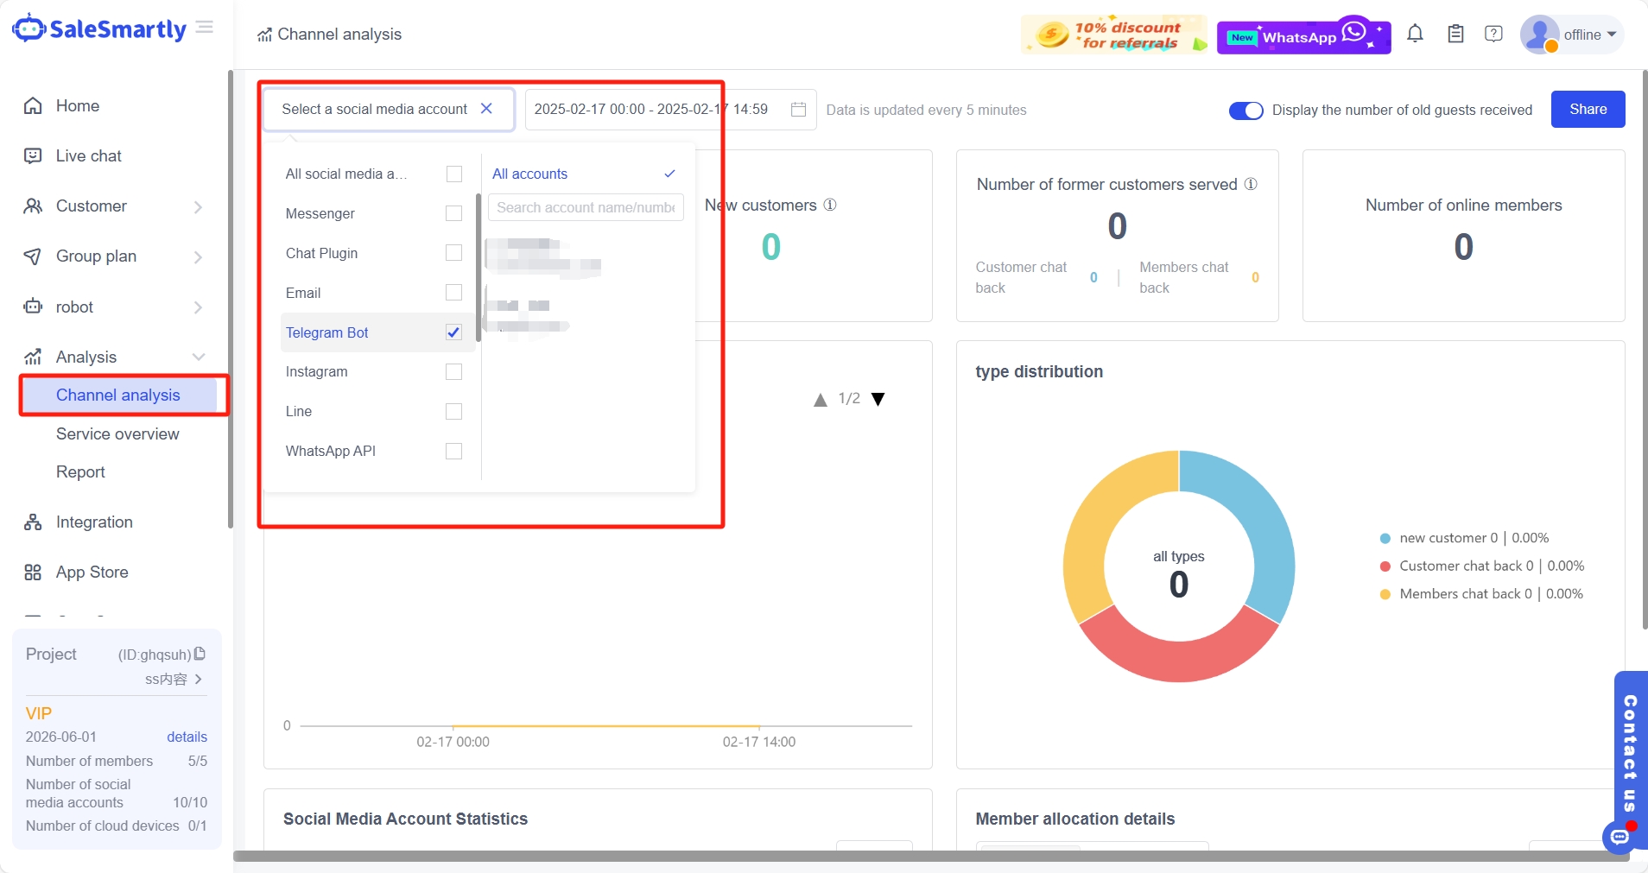1648x873 pixels.
Task: Open the help question mark icon
Action: (1493, 35)
